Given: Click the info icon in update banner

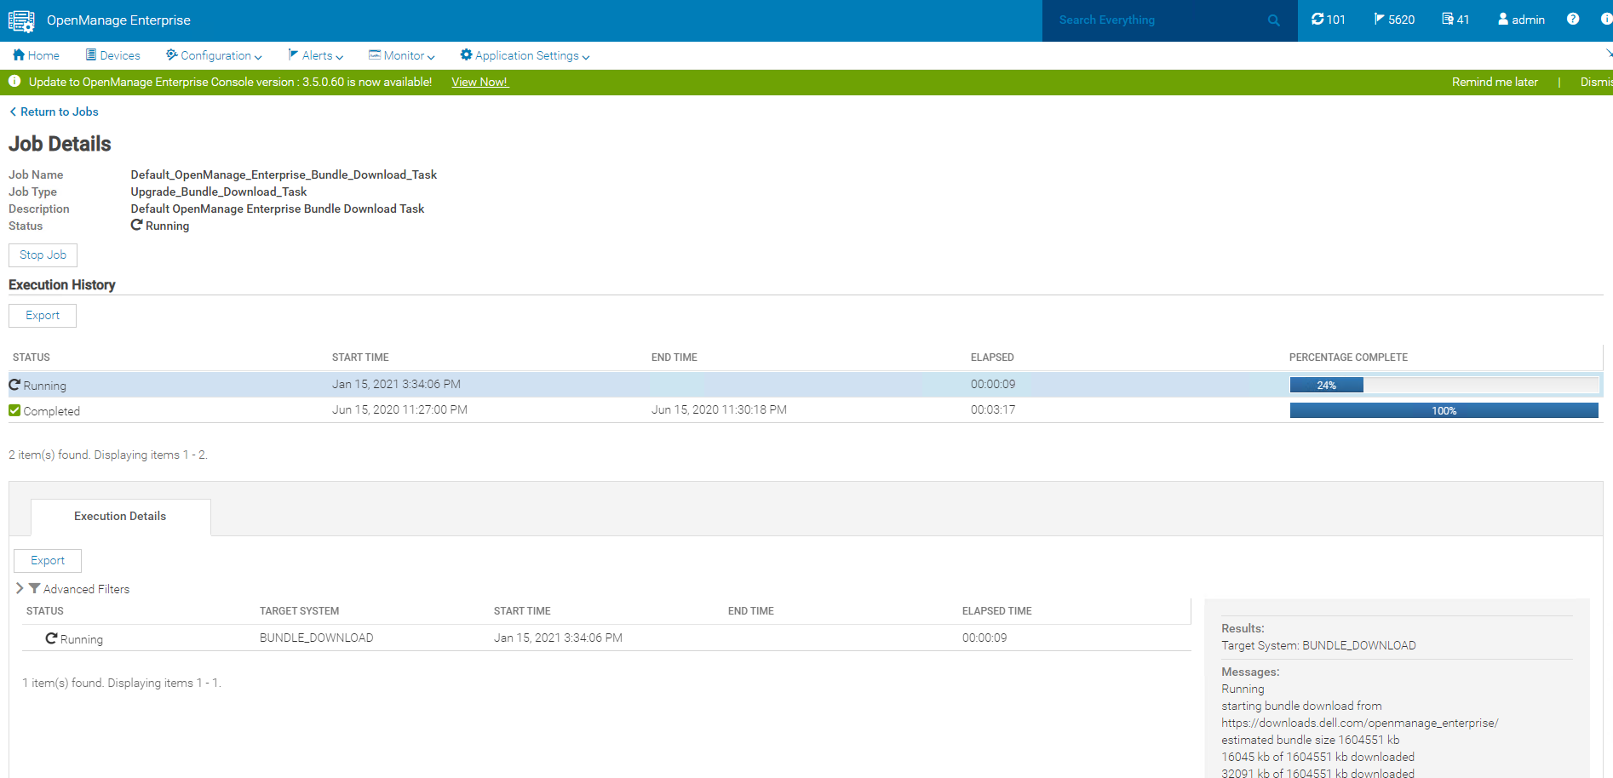Looking at the screenshot, I should [14, 81].
